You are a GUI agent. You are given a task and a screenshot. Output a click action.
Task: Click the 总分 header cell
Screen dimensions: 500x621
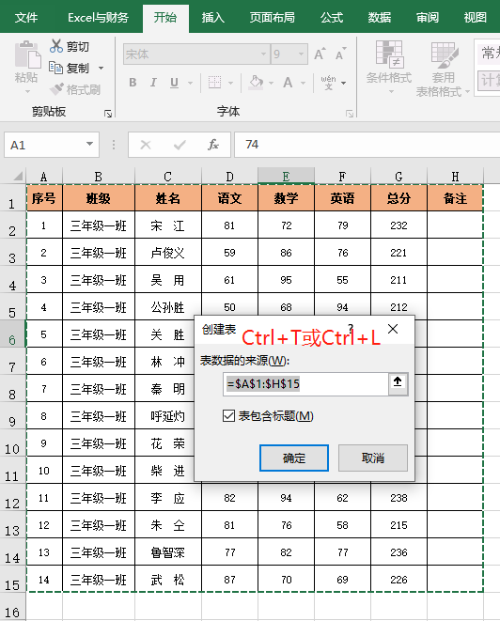click(398, 197)
